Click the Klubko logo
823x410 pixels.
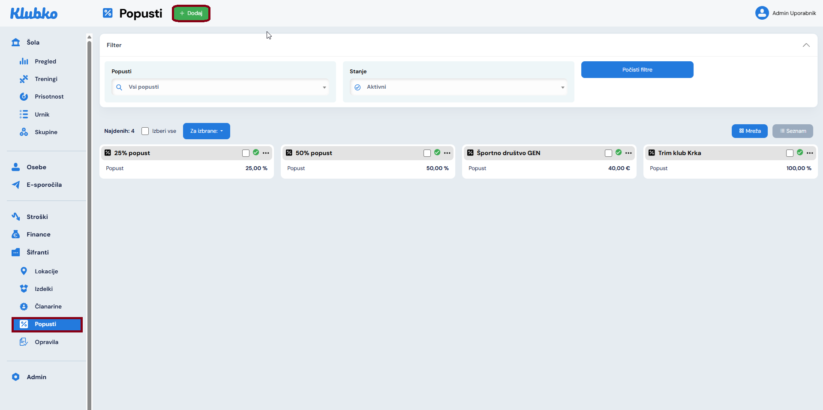click(34, 14)
